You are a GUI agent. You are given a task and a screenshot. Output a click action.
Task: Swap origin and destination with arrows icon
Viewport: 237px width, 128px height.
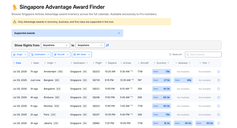coord(107,45)
